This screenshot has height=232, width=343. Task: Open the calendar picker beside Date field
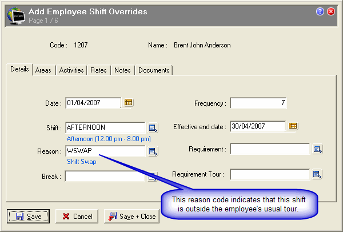(129, 103)
